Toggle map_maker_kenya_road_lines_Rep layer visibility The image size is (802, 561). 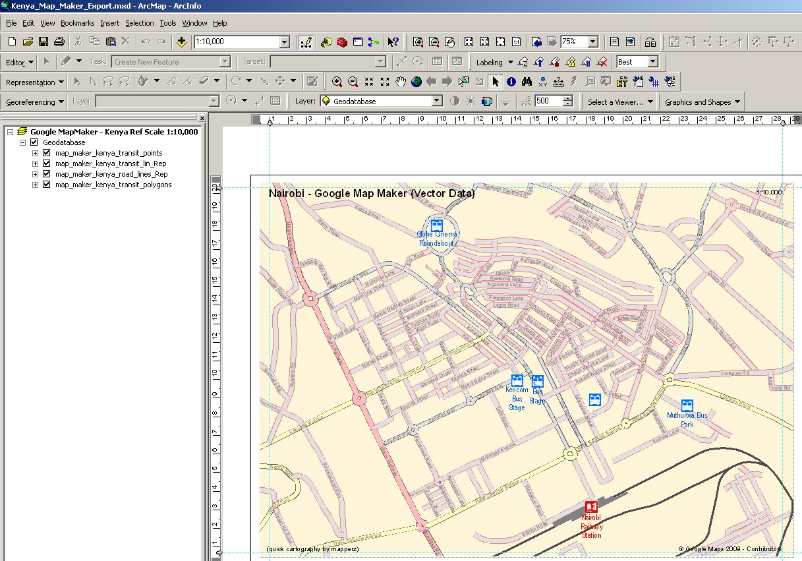pyautogui.click(x=46, y=174)
